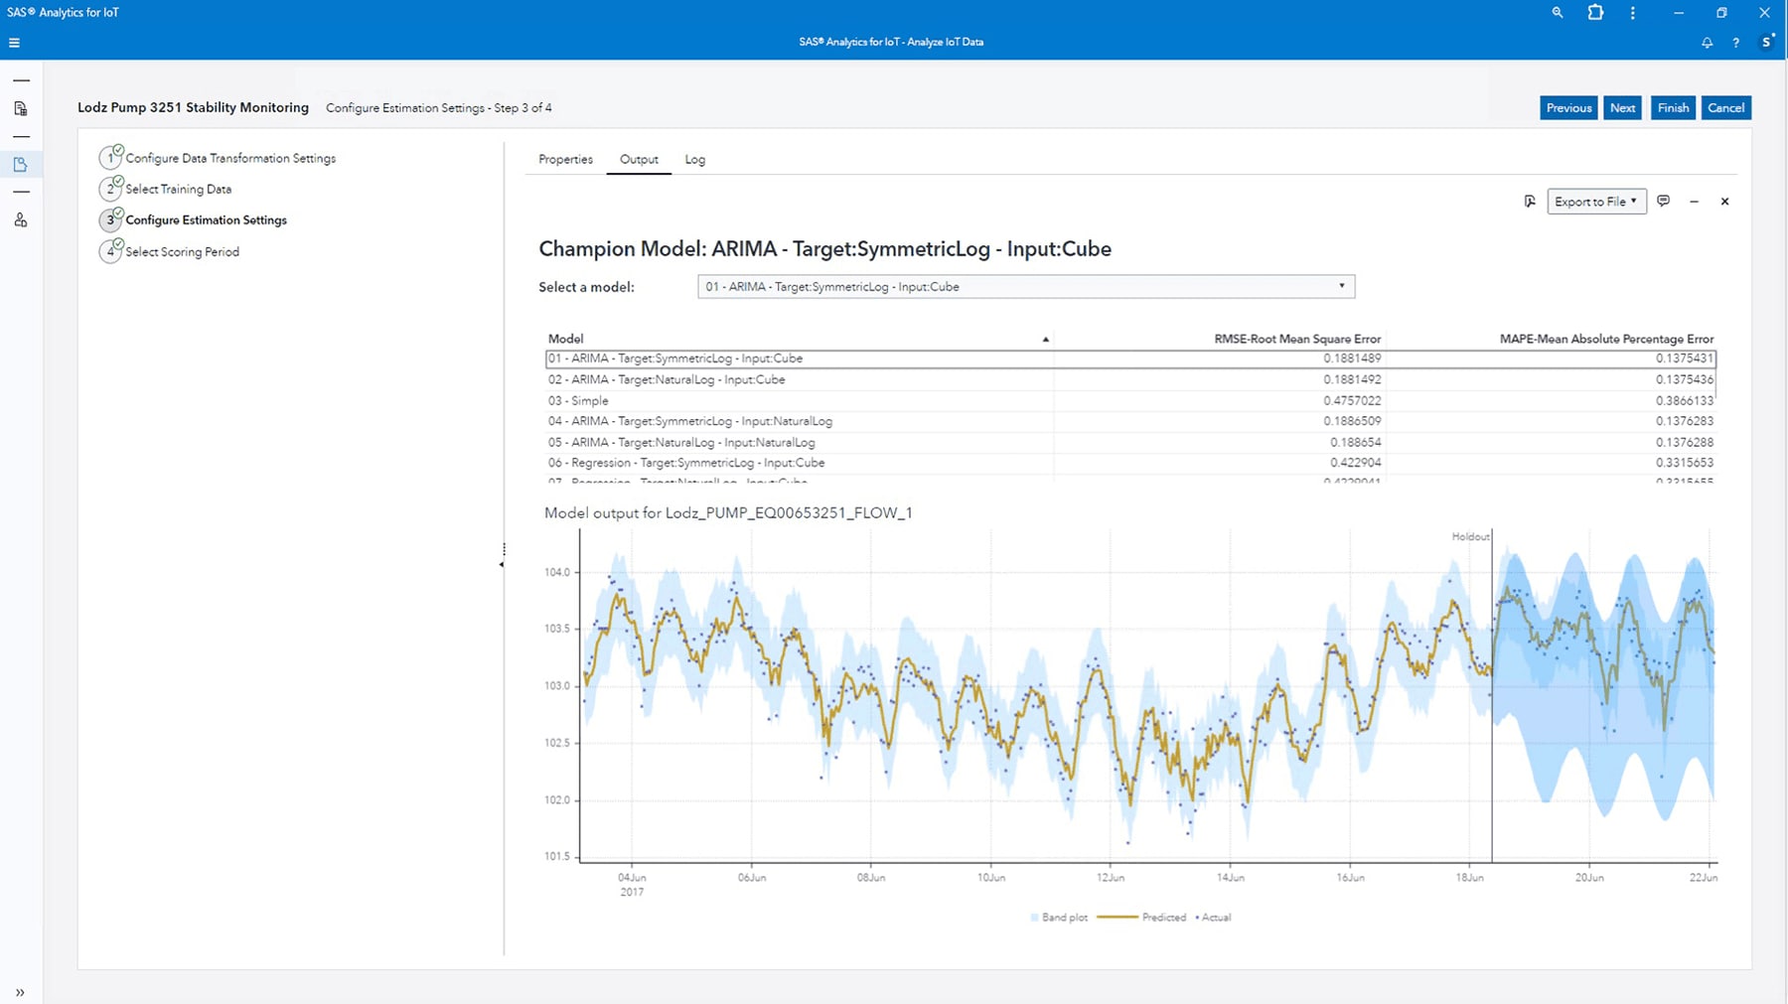Open the notifications bell
Screen dimensions: 1788x1004
click(1708, 42)
